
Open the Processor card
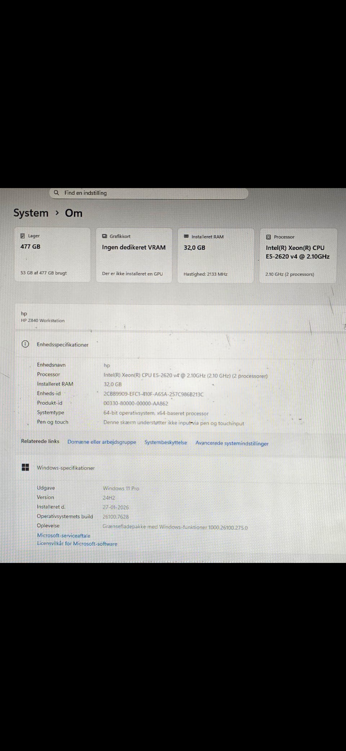298,256
